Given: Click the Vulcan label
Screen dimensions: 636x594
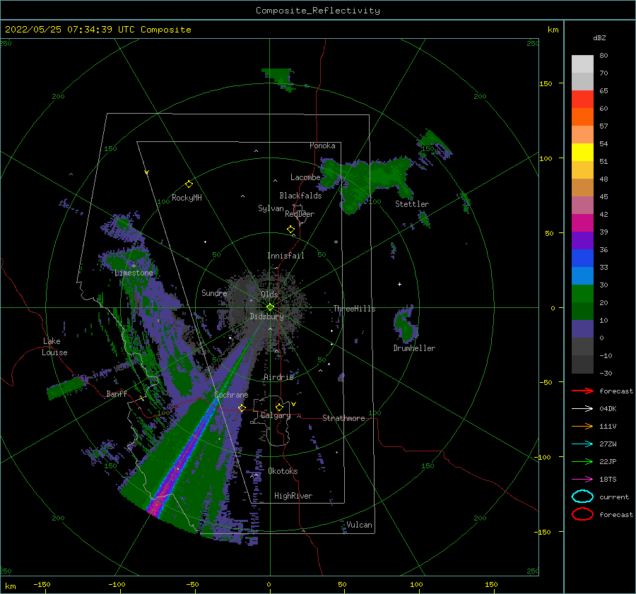Looking at the screenshot, I should point(359,525).
